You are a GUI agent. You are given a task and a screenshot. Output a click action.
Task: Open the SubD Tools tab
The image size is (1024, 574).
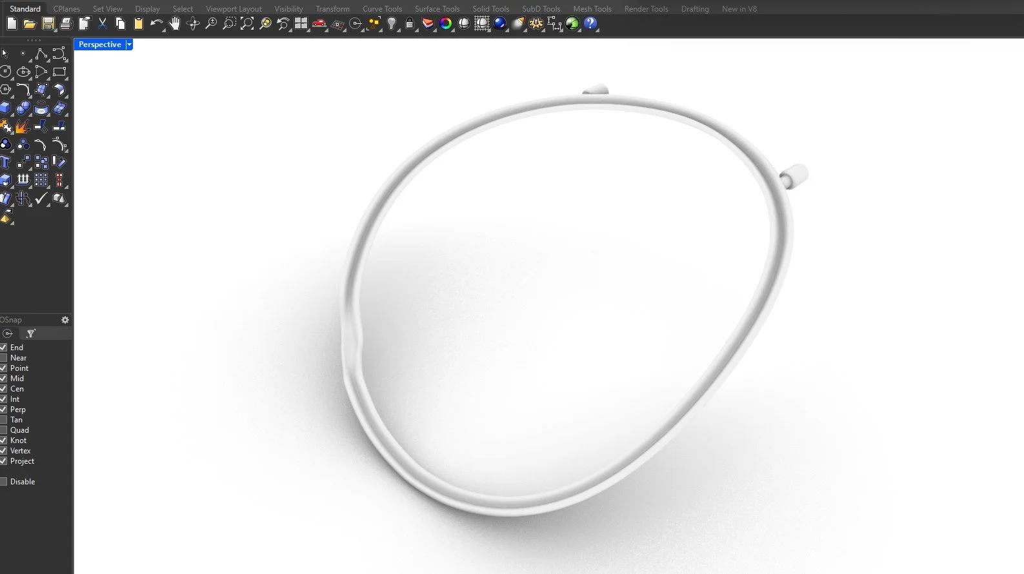tap(541, 9)
